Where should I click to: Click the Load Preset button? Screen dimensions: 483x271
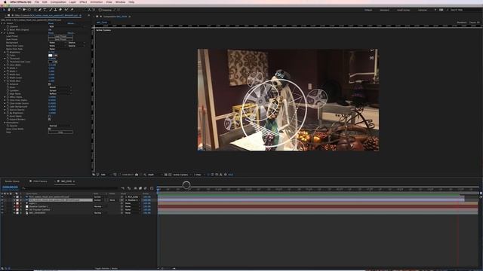(x=60, y=36)
